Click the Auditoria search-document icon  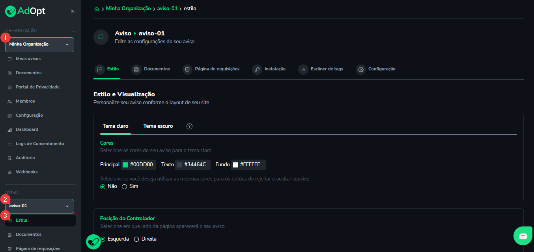pos(9,158)
